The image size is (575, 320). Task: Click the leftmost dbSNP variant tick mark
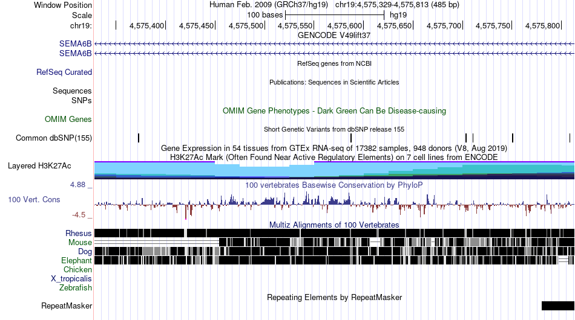(139, 138)
